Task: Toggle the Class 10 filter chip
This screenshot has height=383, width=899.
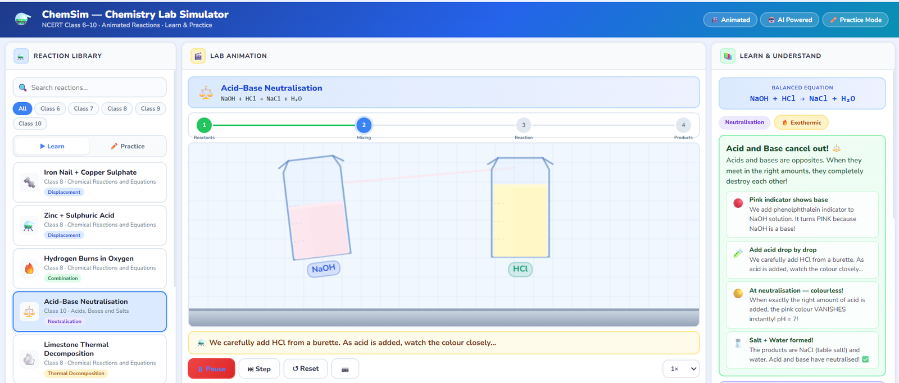Action: 30,124
